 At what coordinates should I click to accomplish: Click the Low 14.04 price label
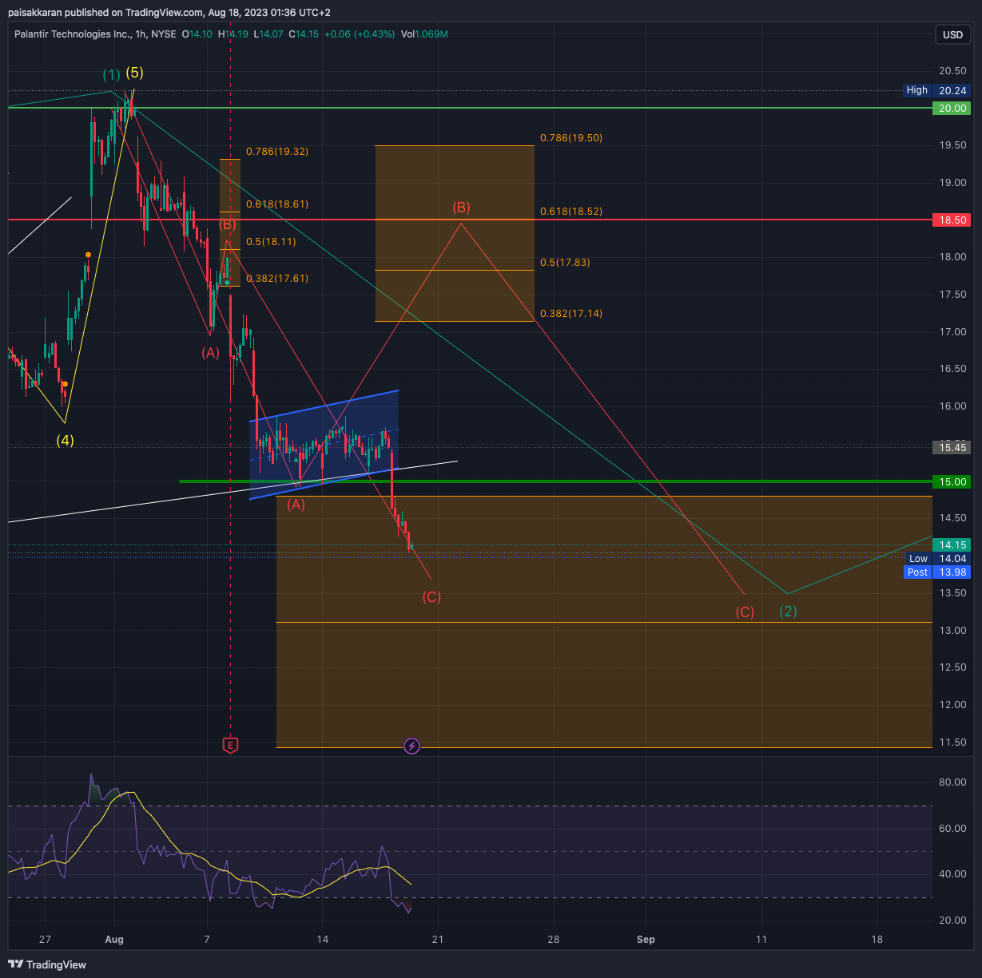pyautogui.click(x=936, y=559)
